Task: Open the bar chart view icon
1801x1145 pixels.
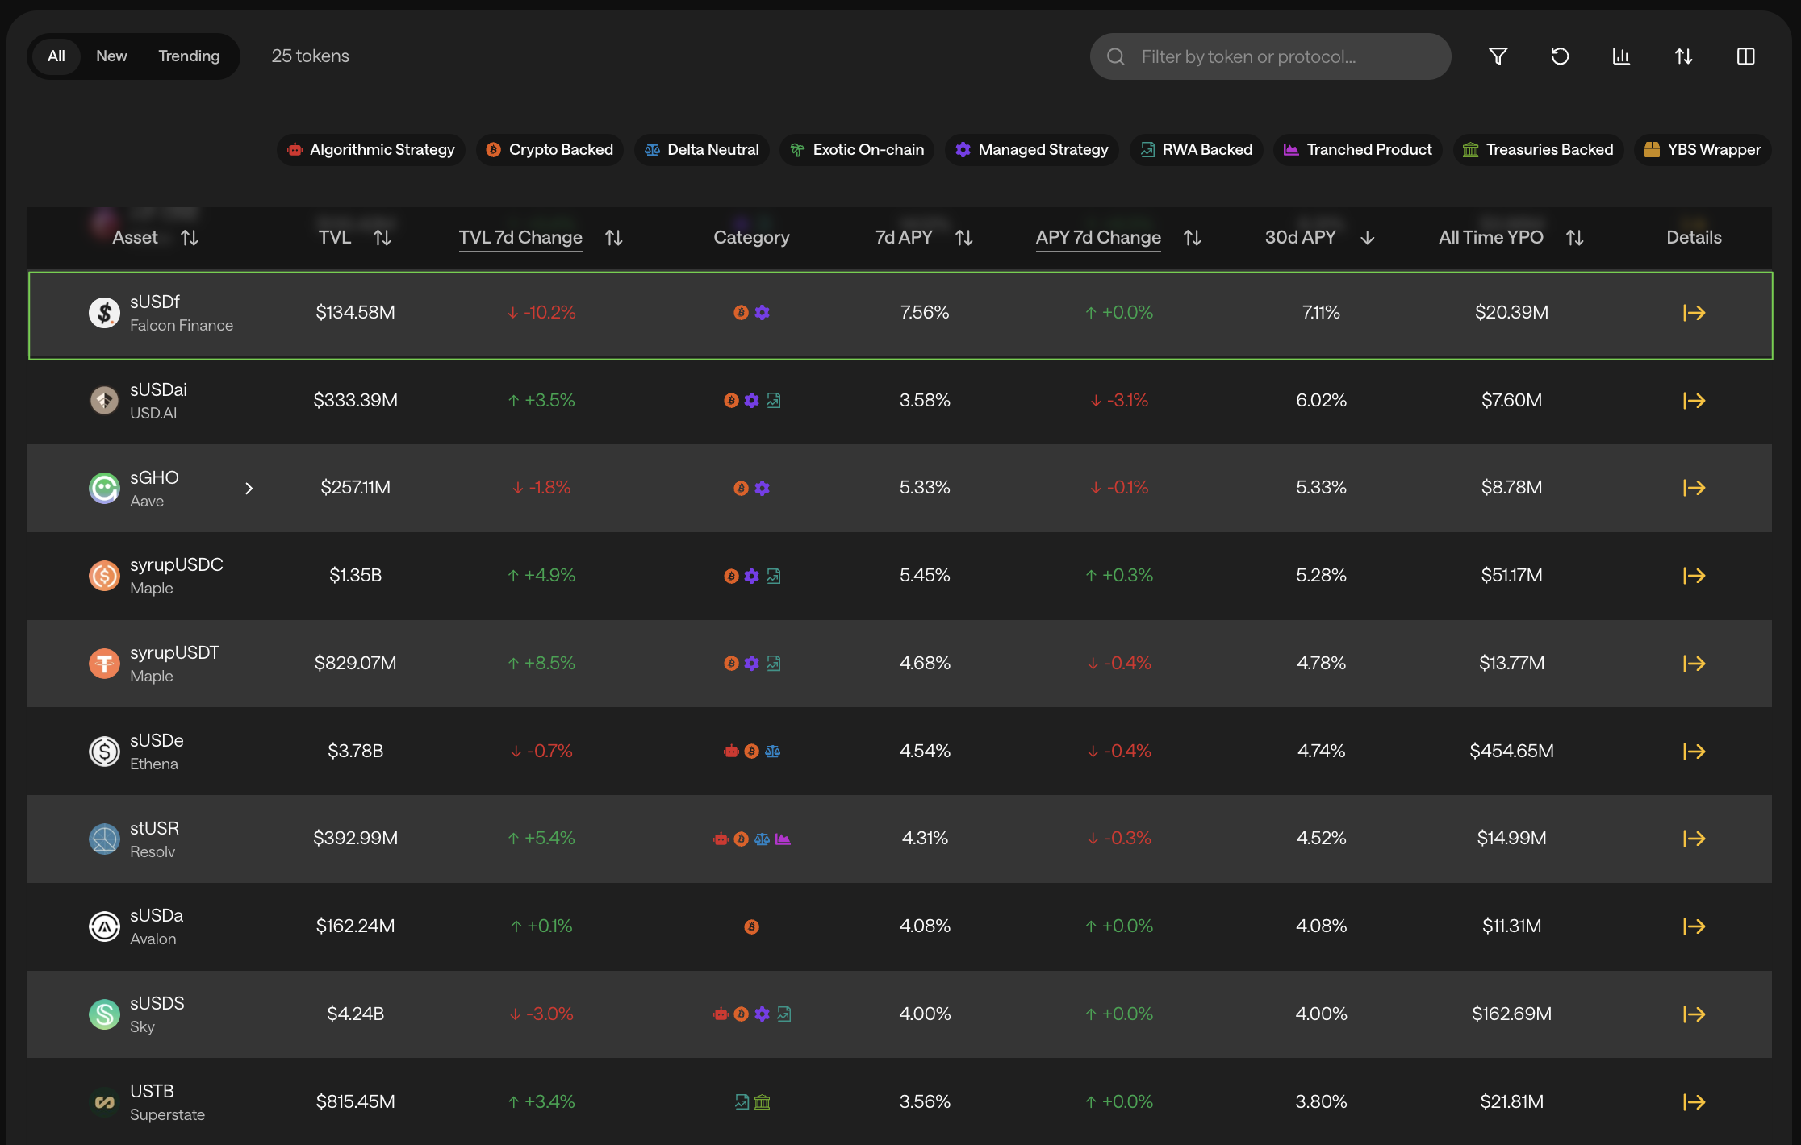Action: click(1621, 56)
